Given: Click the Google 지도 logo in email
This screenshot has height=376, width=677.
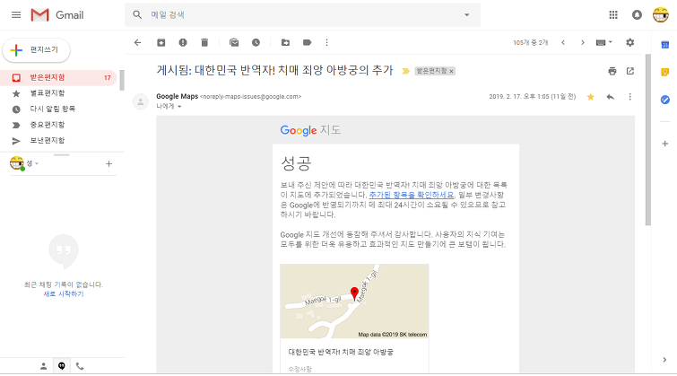Looking at the screenshot, I should coord(310,130).
